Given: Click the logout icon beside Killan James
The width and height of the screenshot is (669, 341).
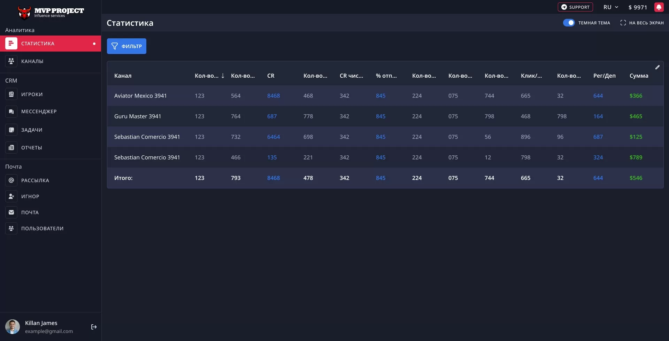Looking at the screenshot, I should coord(94,327).
